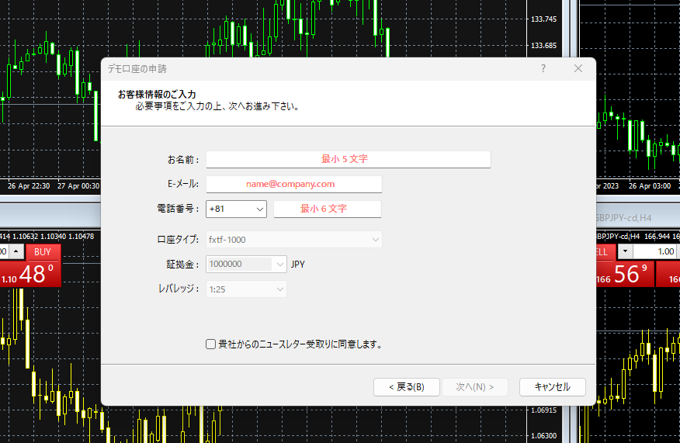Select the 電話番号 phone number text box
The width and height of the screenshot is (680, 443).
[327, 209]
